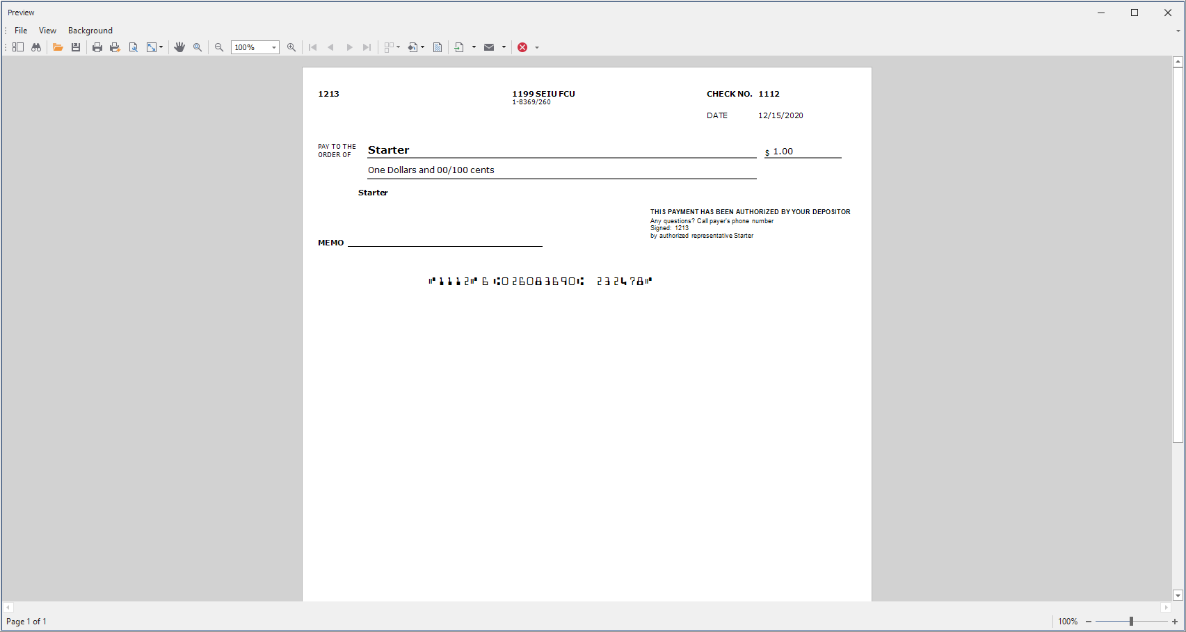Click the Zoom Out toolbar icon

tap(219, 47)
